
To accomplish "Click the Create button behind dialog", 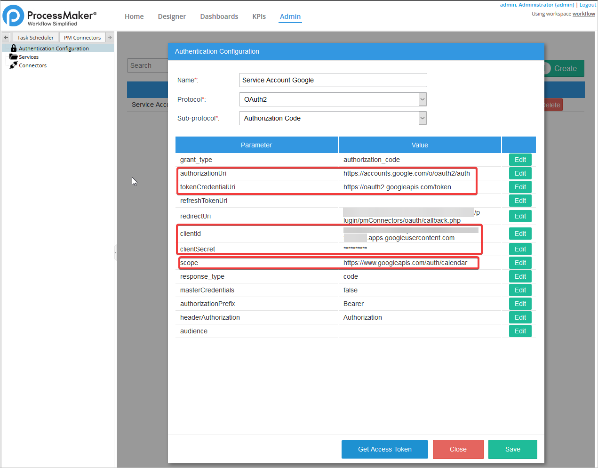I will click(565, 68).
